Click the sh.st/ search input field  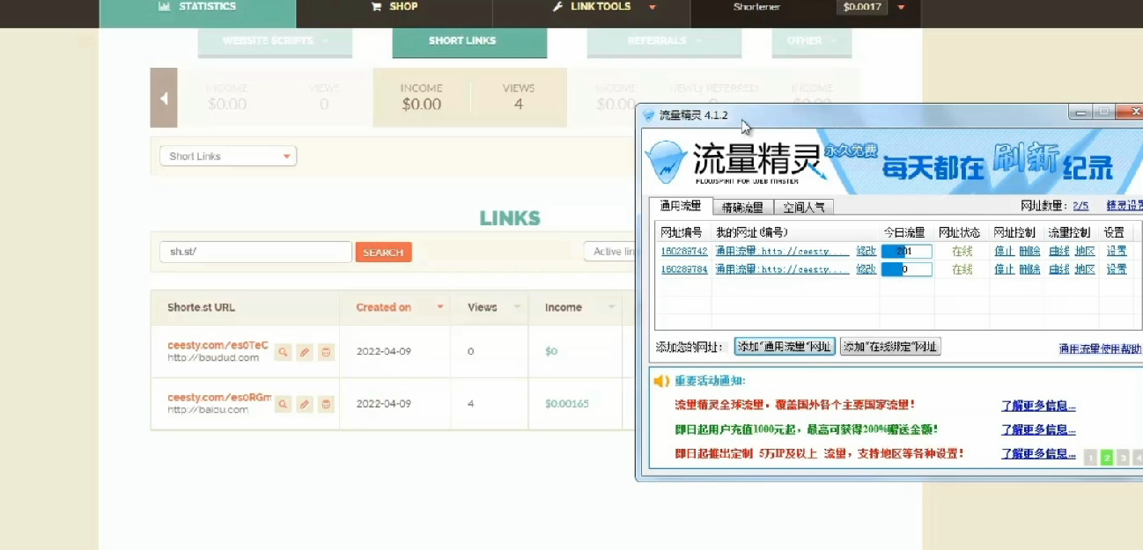pyautogui.click(x=255, y=253)
